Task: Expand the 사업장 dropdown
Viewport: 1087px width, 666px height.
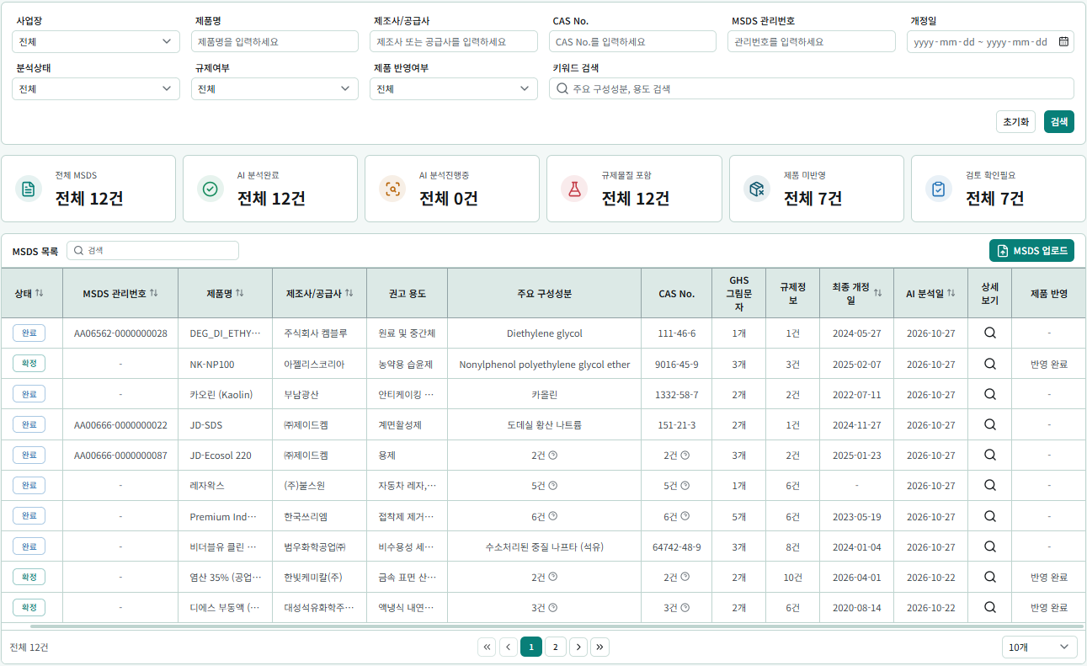Action: (96, 41)
